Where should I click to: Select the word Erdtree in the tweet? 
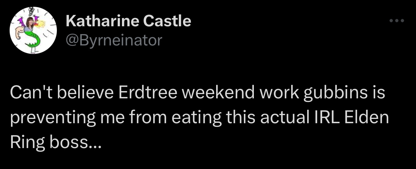[147, 93]
